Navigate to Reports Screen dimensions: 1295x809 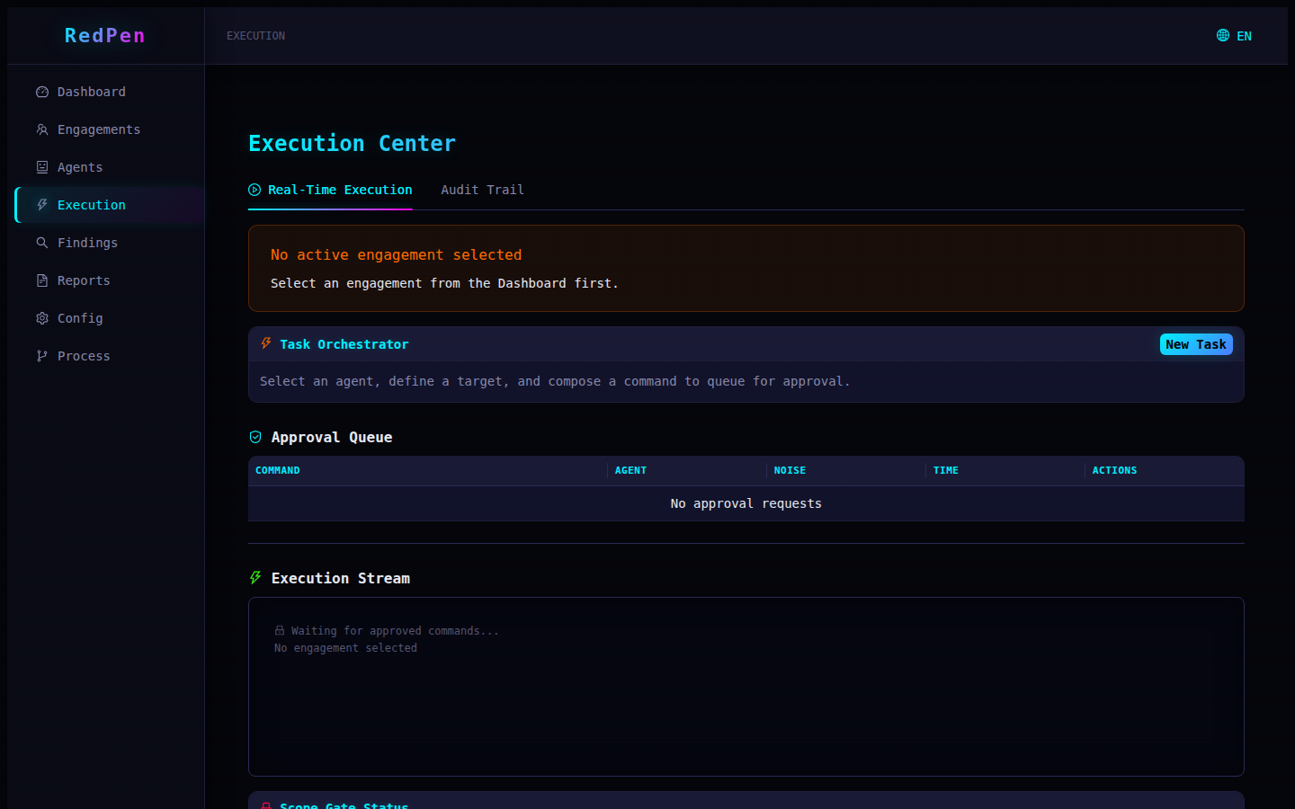tap(106, 280)
